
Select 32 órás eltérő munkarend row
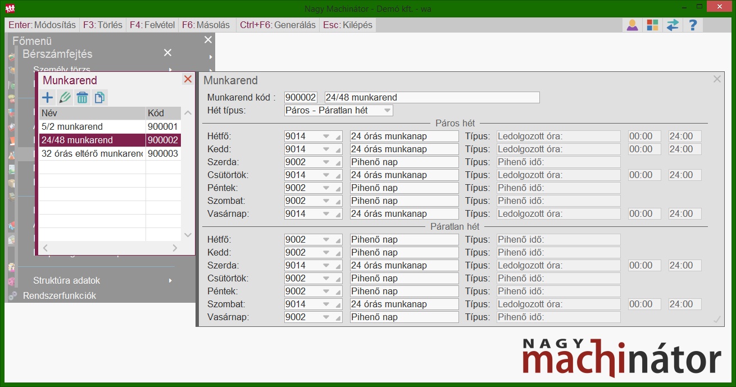click(x=110, y=154)
